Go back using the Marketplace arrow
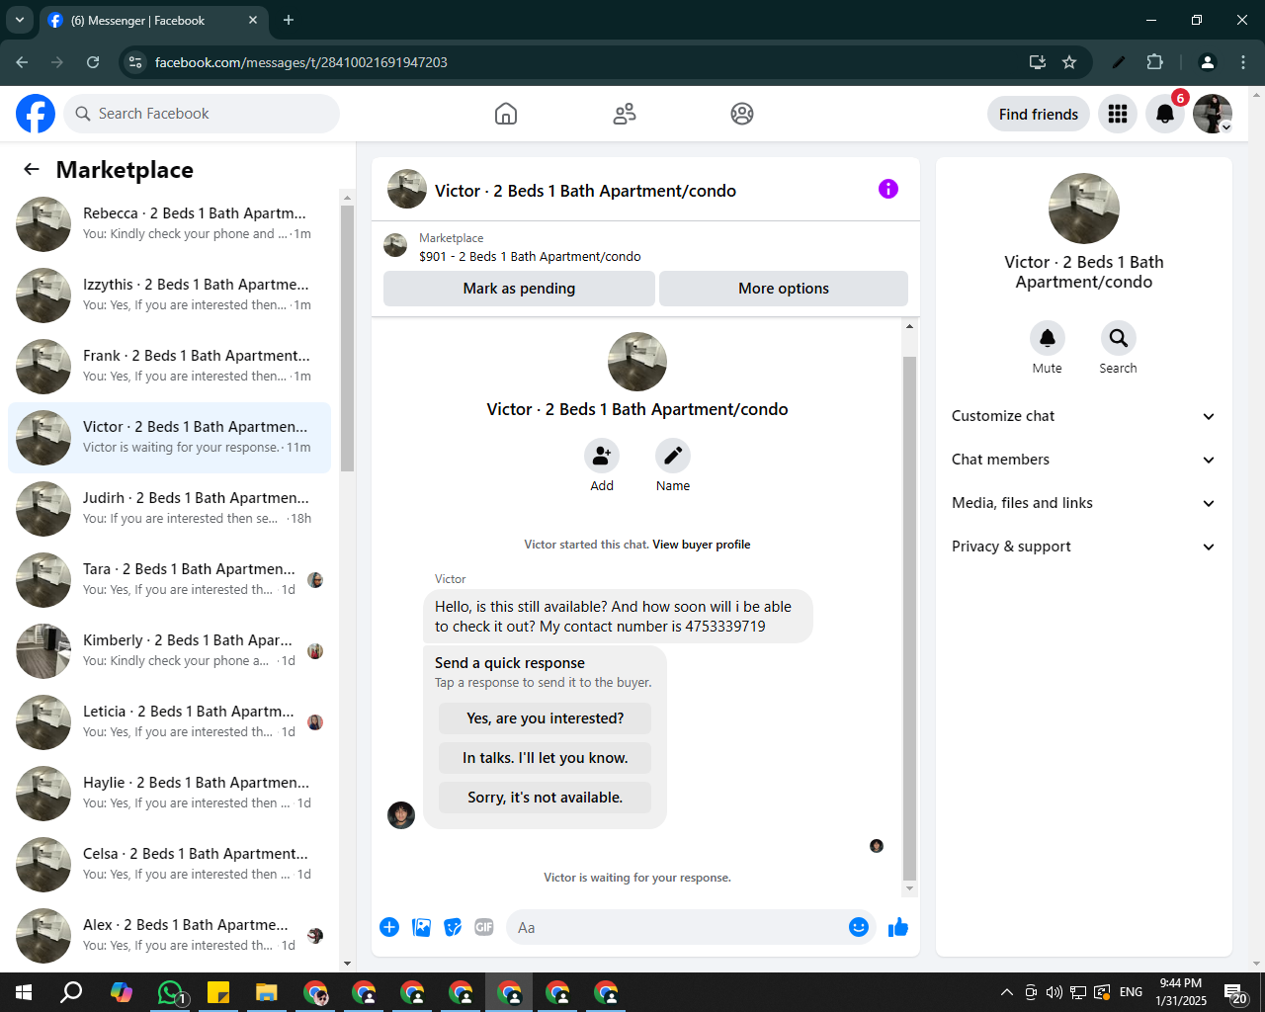Image resolution: width=1265 pixels, height=1012 pixels. tap(32, 169)
